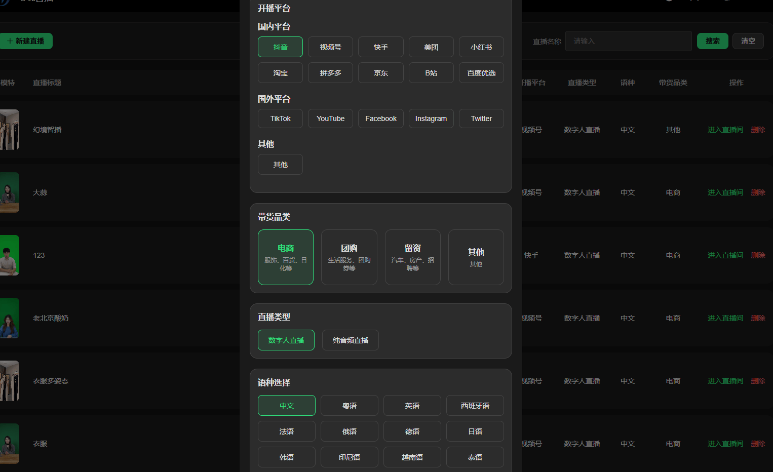Delete the 大蒜 live stream

(758, 192)
